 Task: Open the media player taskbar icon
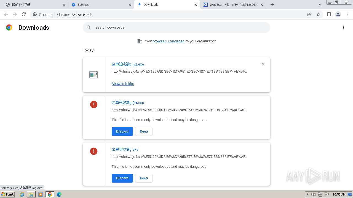coord(41,194)
